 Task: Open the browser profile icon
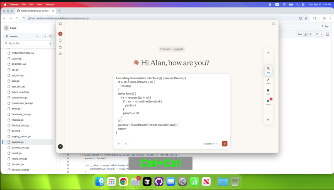[324, 18]
